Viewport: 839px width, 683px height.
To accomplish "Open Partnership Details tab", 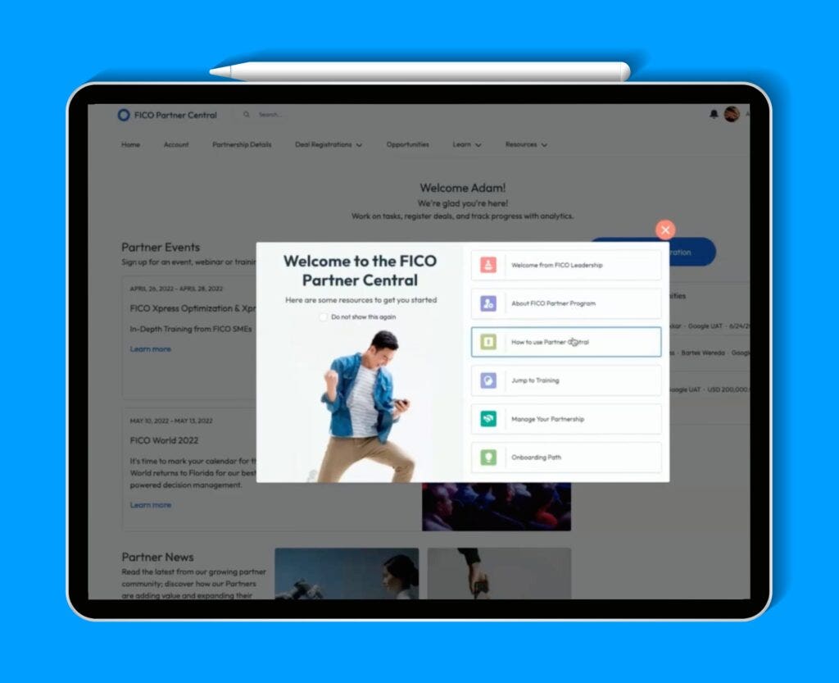I will tap(242, 144).
